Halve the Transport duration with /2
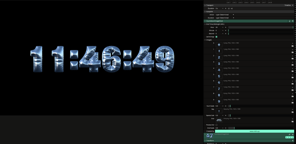Viewport: 296px width, 144px height. pyautogui.click(x=229, y=9)
